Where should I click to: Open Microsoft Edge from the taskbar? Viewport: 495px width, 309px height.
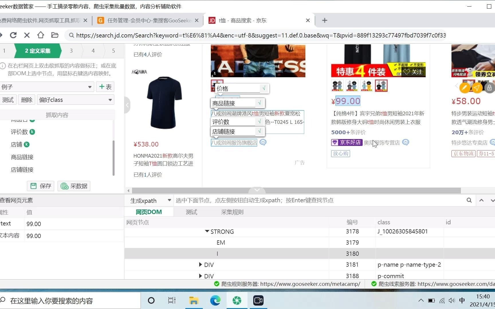pyautogui.click(x=215, y=300)
